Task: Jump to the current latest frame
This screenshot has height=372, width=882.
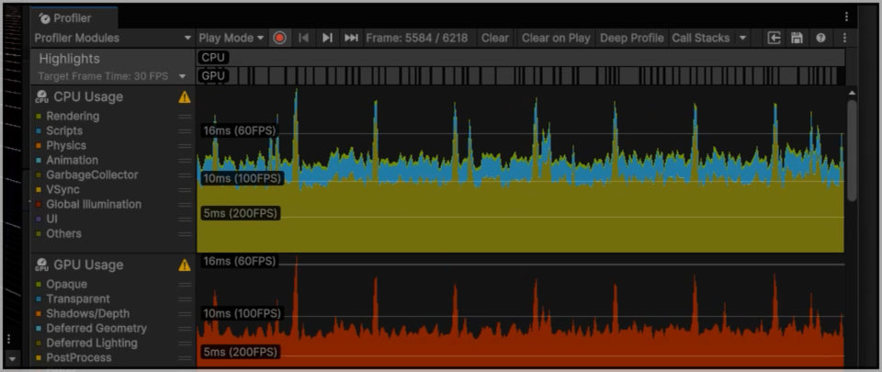Action: (x=351, y=38)
